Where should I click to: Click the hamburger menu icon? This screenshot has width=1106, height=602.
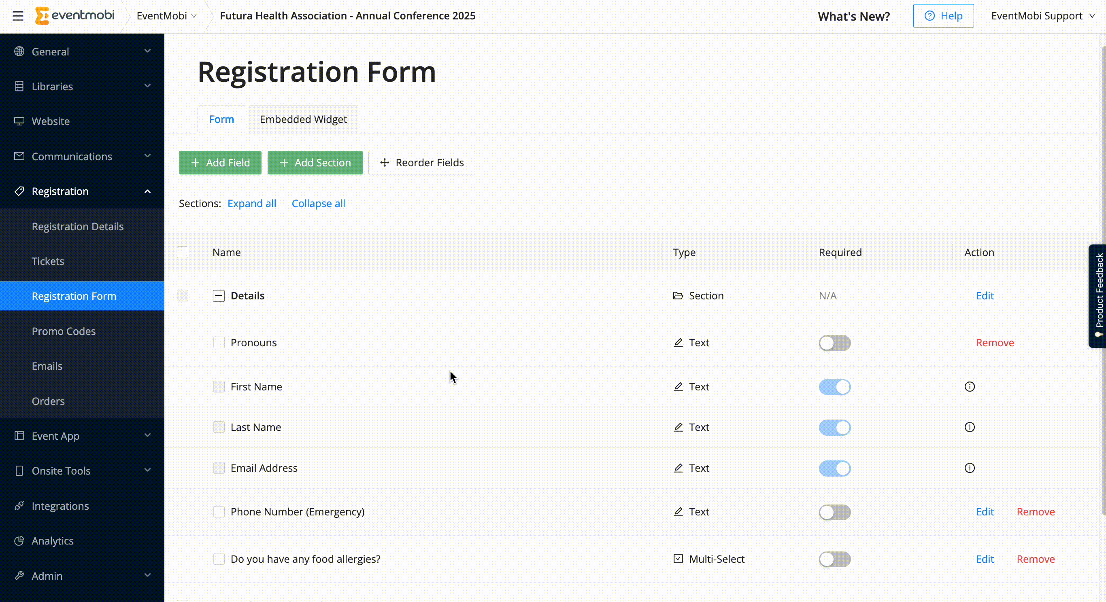point(17,16)
